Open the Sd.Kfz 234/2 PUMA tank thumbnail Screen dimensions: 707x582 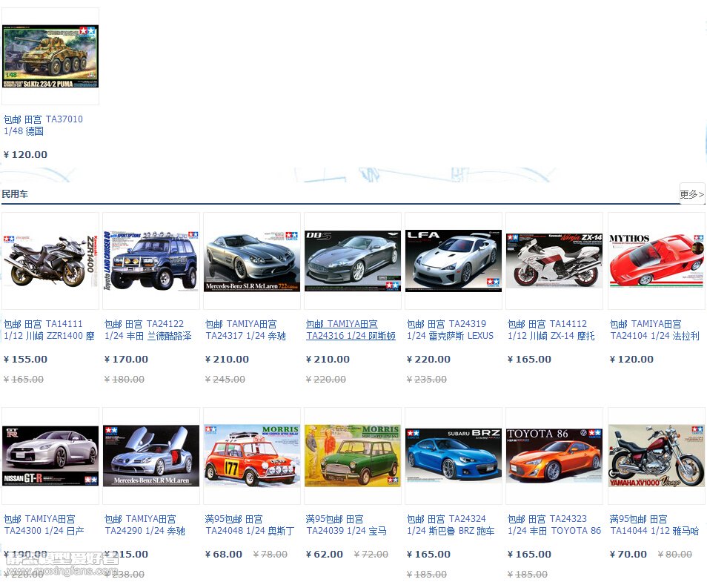coord(50,56)
